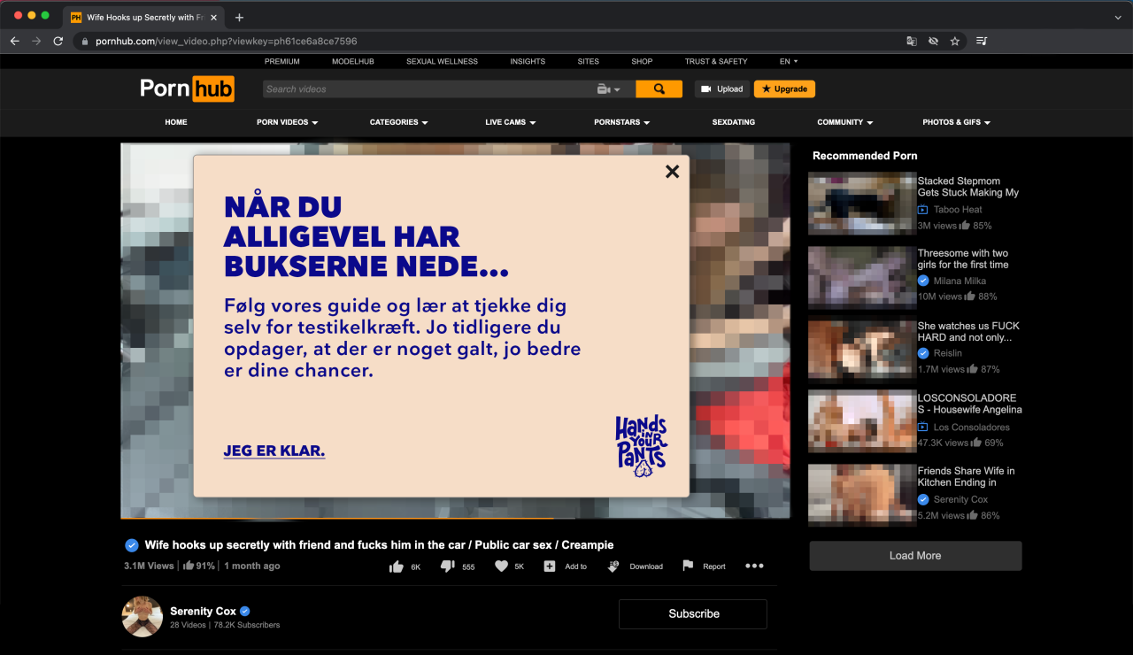Image resolution: width=1133 pixels, height=655 pixels.
Task: Open the Taboo Heat channel link
Action: [x=958, y=210]
